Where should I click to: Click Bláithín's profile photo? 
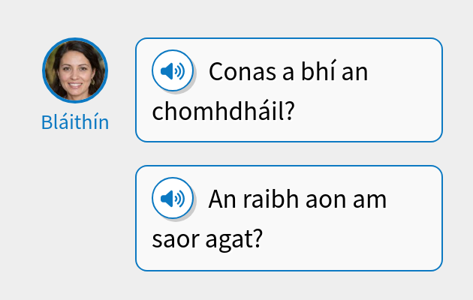(75, 70)
